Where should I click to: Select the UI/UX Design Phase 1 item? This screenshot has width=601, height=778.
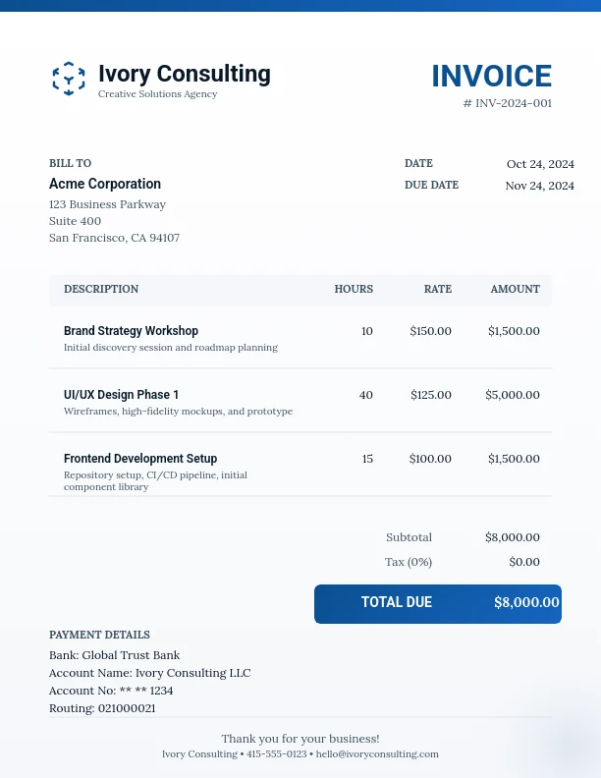(121, 395)
